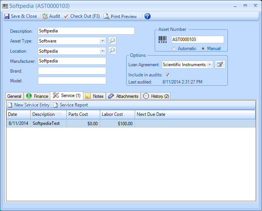
Task: Click the Audit toolbar label
Action: point(55,16)
